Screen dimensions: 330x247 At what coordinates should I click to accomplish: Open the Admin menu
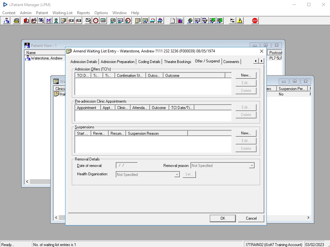click(x=26, y=13)
